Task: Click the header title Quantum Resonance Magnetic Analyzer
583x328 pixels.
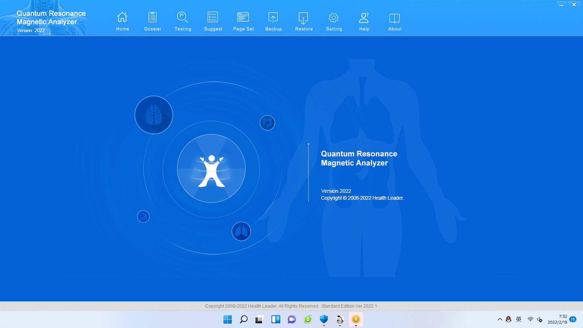Action: coord(51,17)
